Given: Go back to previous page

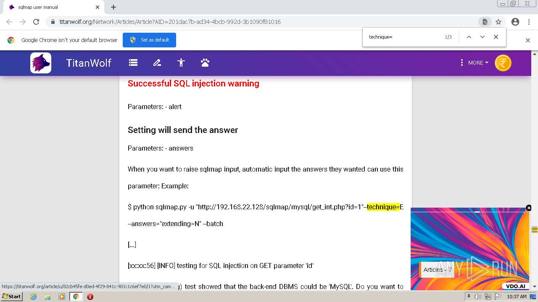Looking at the screenshot, I should [x=9, y=22].
